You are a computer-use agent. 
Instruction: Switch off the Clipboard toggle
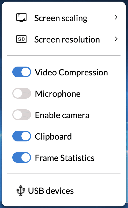click(22, 136)
